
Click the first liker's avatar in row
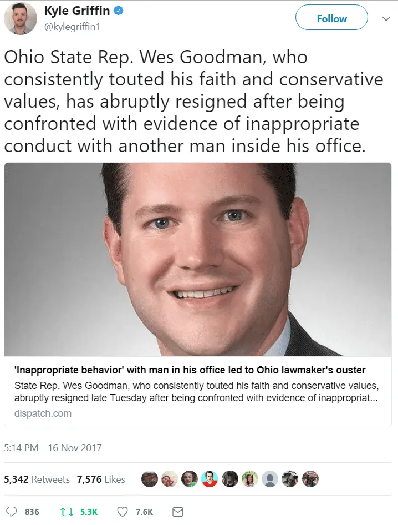coord(150,479)
